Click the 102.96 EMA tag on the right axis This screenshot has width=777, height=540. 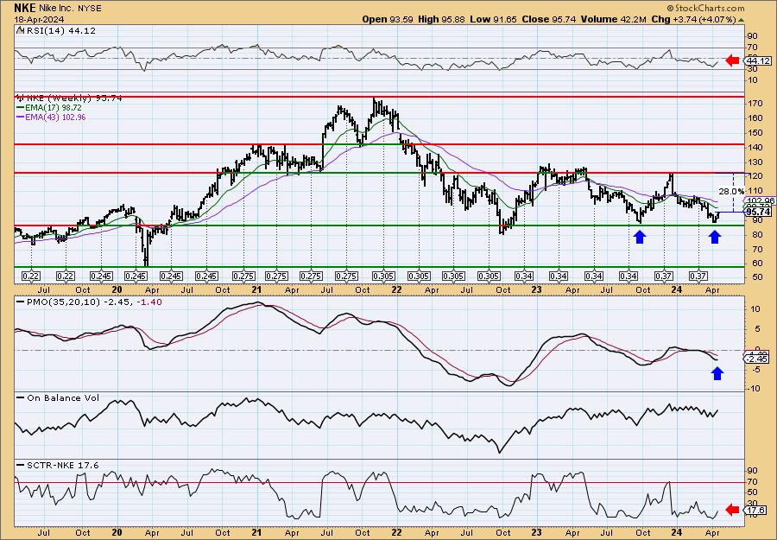pyautogui.click(x=760, y=200)
